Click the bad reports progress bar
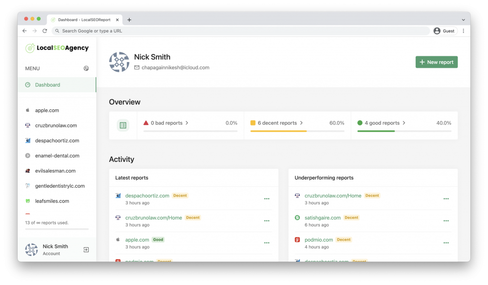488x285 pixels. point(191,131)
